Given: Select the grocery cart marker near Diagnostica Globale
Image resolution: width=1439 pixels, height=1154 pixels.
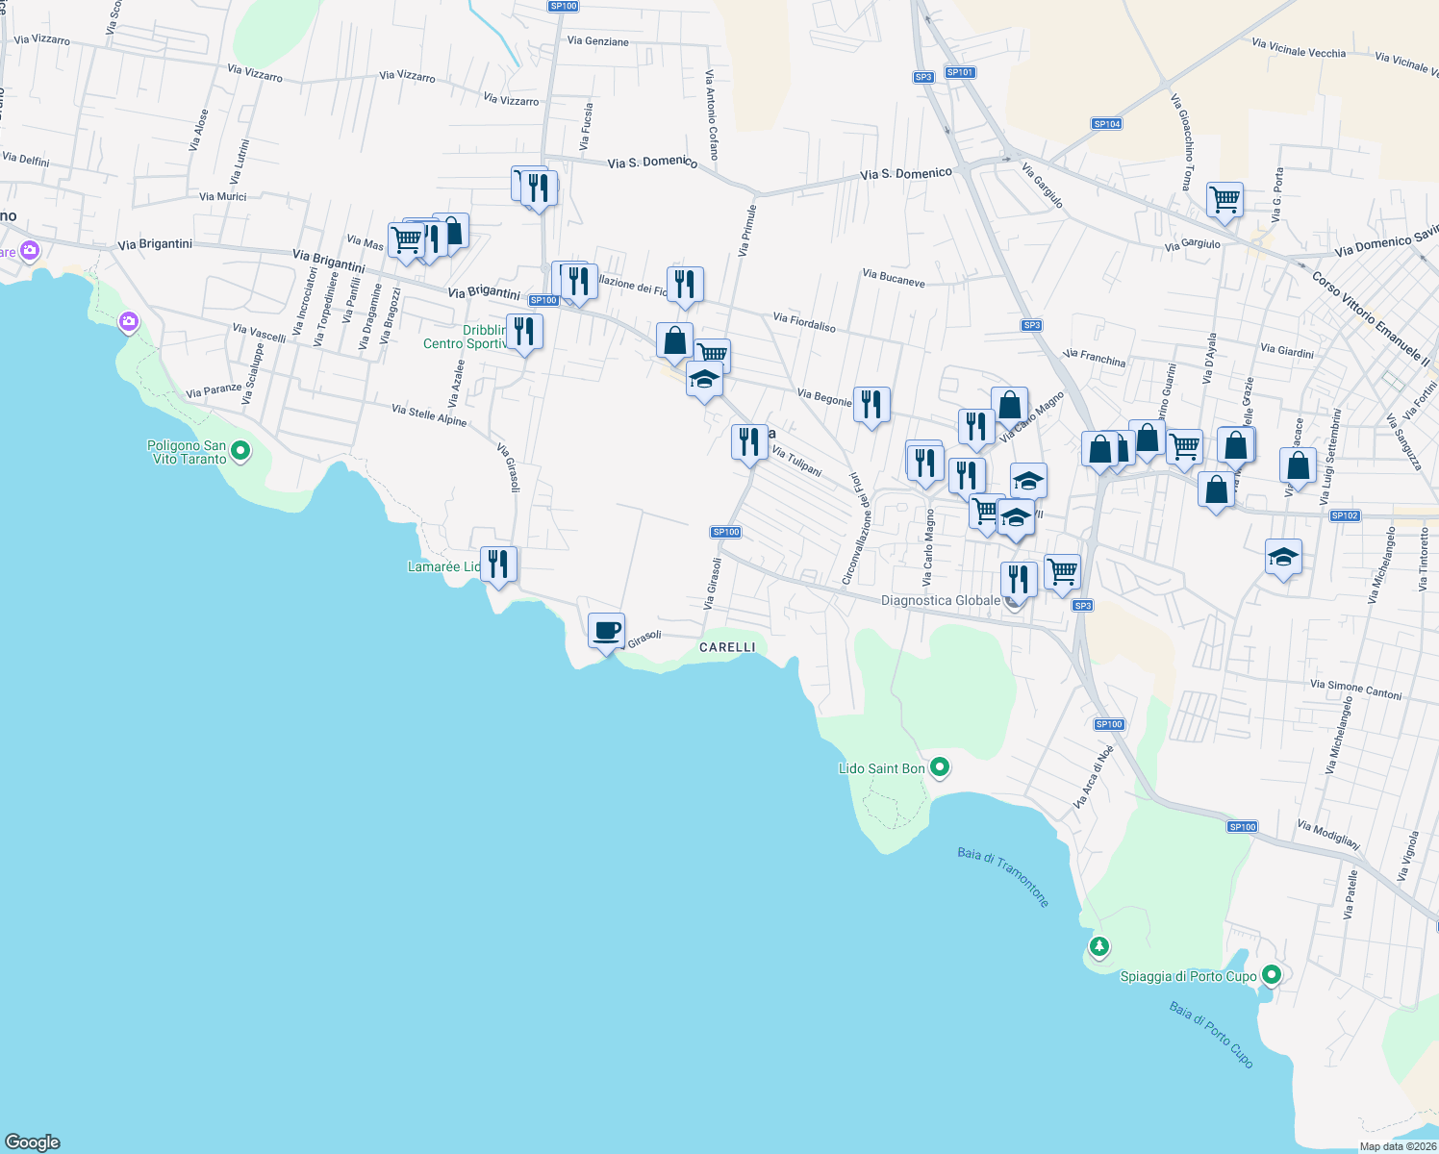Looking at the screenshot, I should (1061, 571).
